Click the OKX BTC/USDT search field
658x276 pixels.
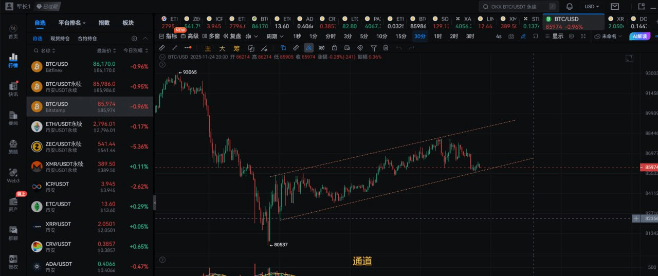(518, 7)
